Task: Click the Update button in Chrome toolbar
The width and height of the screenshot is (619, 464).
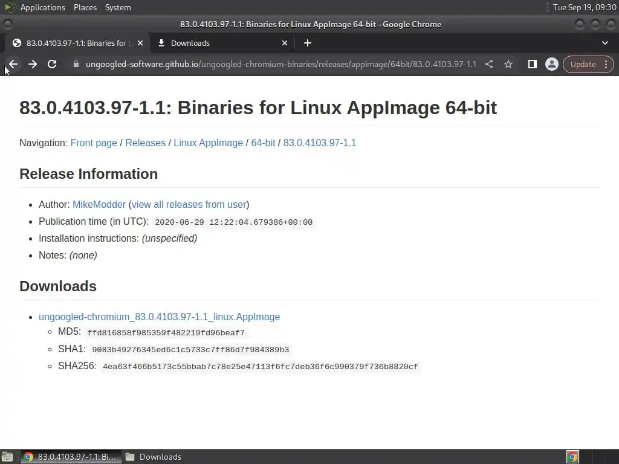Action: [x=583, y=64]
